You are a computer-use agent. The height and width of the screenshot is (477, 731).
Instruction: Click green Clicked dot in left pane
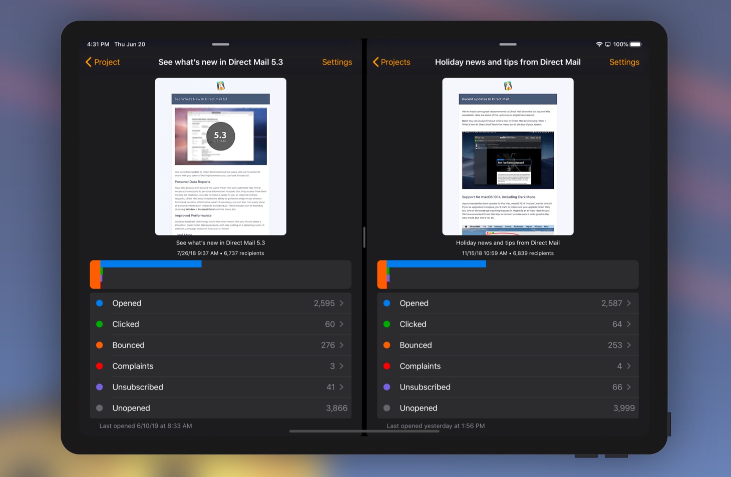[100, 324]
